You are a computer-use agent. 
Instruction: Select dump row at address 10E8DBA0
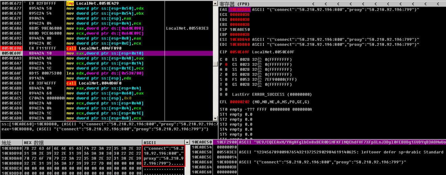coord(92,158)
